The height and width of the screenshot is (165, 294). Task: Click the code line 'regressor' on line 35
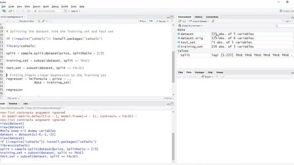pos(14,90)
